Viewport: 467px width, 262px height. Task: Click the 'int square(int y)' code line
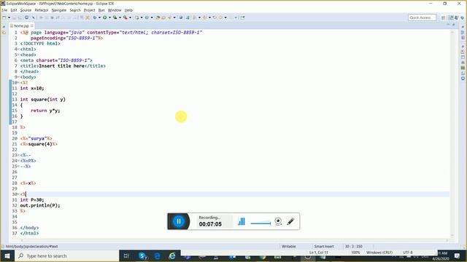[x=42, y=99]
